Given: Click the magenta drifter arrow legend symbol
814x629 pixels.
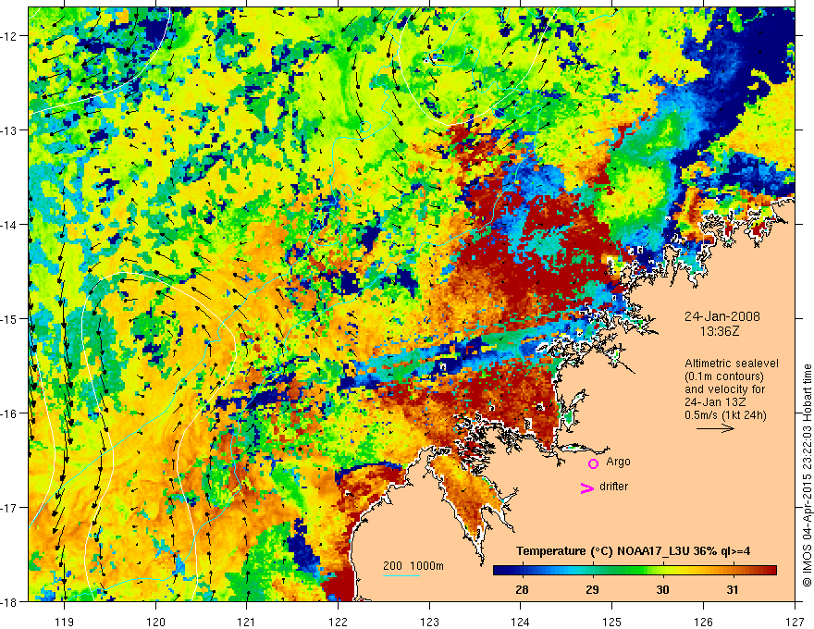Looking at the screenshot, I should tap(587, 487).
